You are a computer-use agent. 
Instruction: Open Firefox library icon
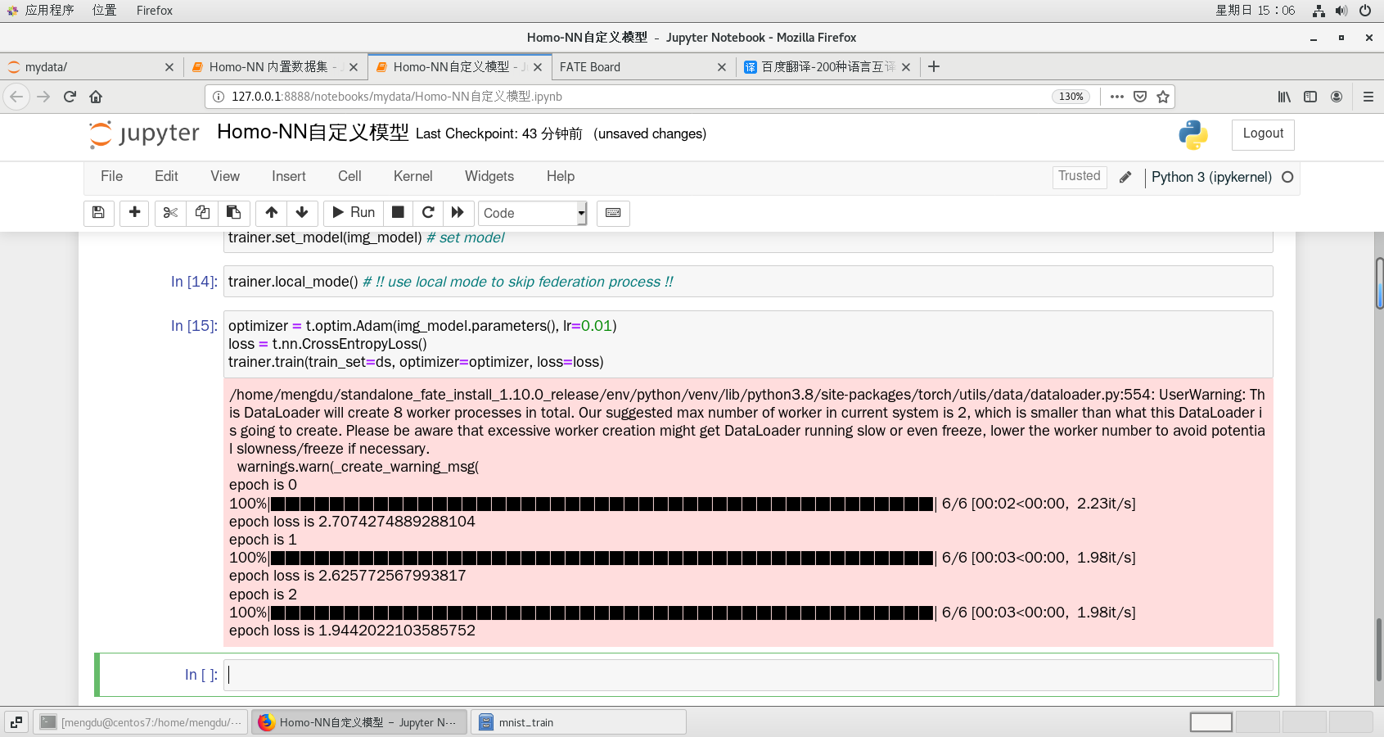1284,97
